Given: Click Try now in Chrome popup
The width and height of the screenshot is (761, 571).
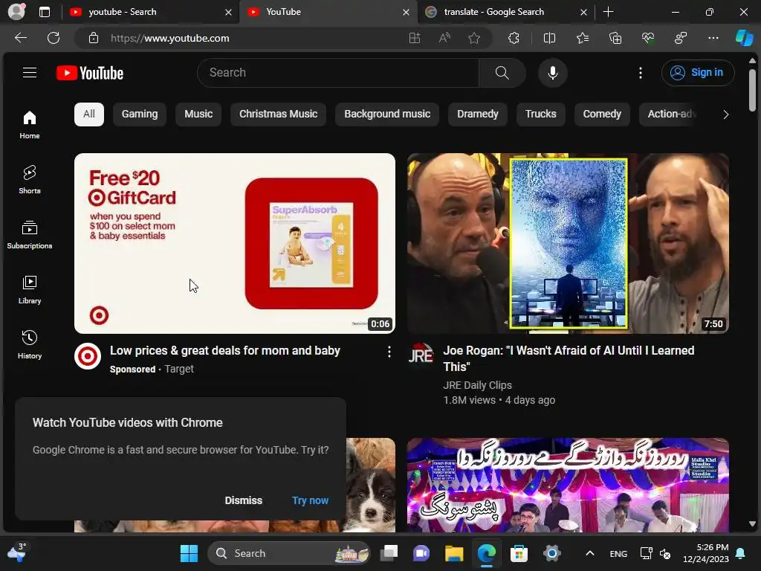Looking at the screenshot, I should (x=310, y=500).
